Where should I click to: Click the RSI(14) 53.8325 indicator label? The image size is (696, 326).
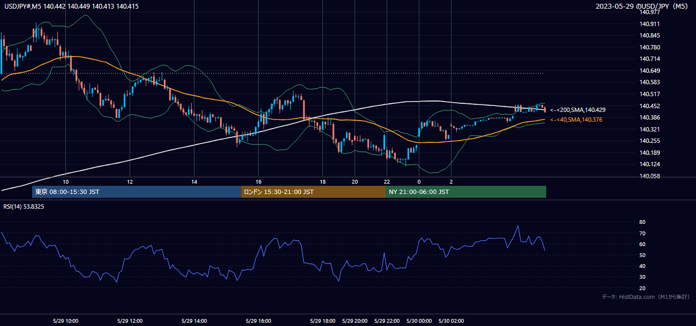pyautogui.click(x=24, y=206)
